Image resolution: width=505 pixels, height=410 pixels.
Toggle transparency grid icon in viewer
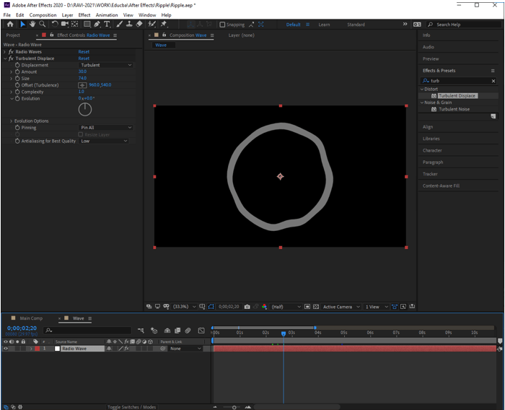pos(316,307)
